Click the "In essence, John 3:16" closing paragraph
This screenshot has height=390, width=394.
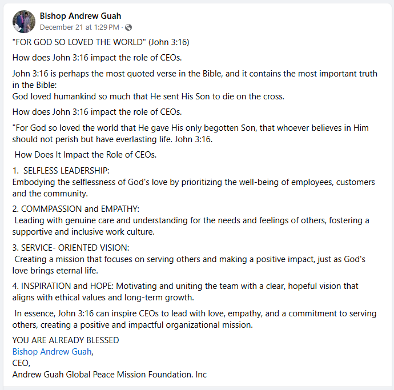[194, 319]
